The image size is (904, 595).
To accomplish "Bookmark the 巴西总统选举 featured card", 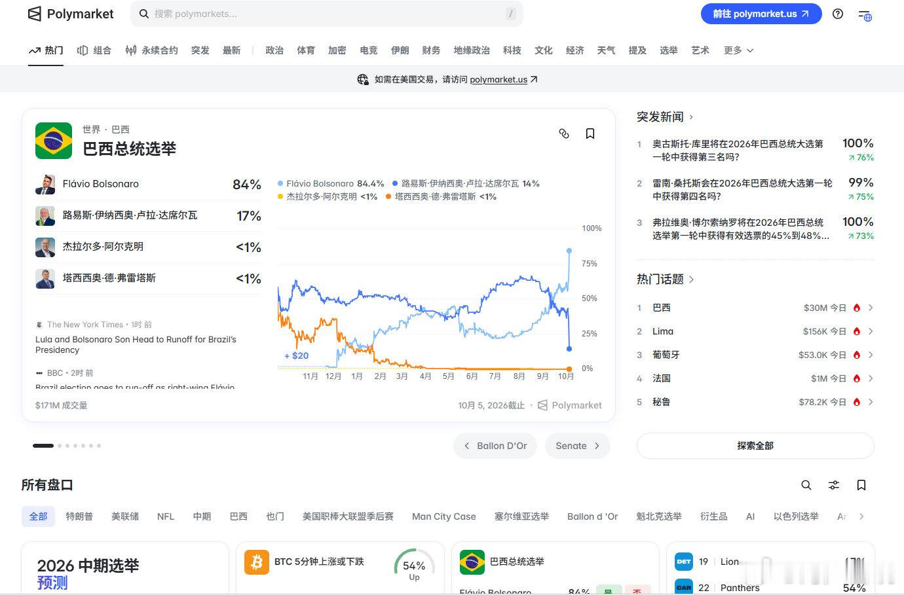I will (x=590, y=134).
